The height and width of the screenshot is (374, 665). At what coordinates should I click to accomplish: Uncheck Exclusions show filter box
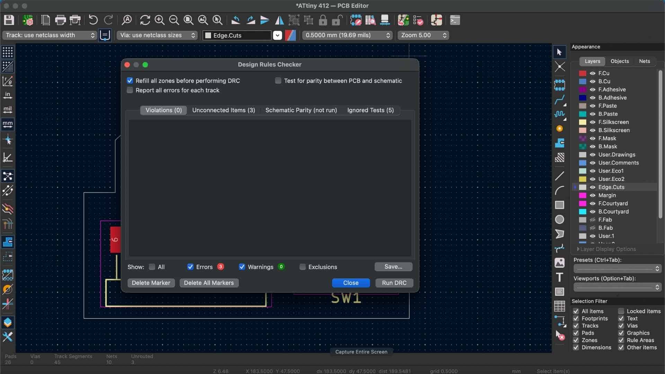[302, 267]
